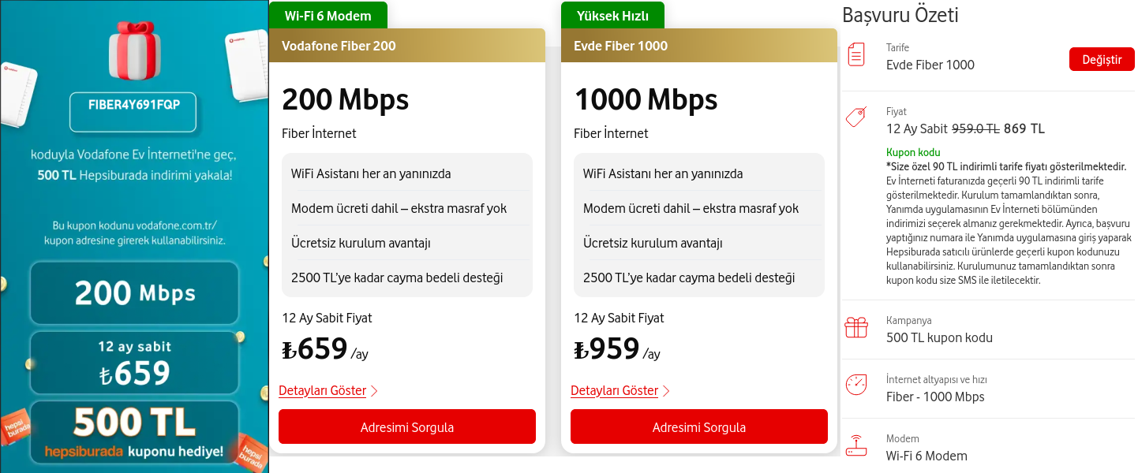Click the Tarife document icon
1138x473 pixels.
(x=855, y=55)
